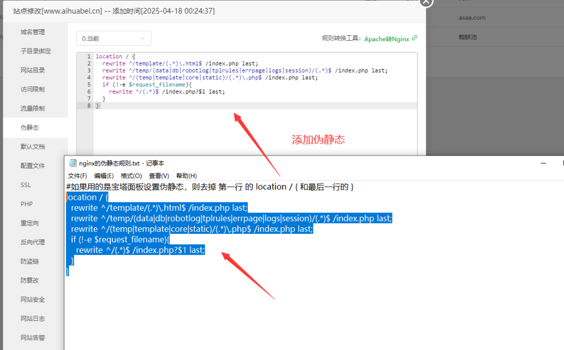Open the 查看(V) menu in Notepad
Viewport: 564px width, 350px height.
pos(159,176)
